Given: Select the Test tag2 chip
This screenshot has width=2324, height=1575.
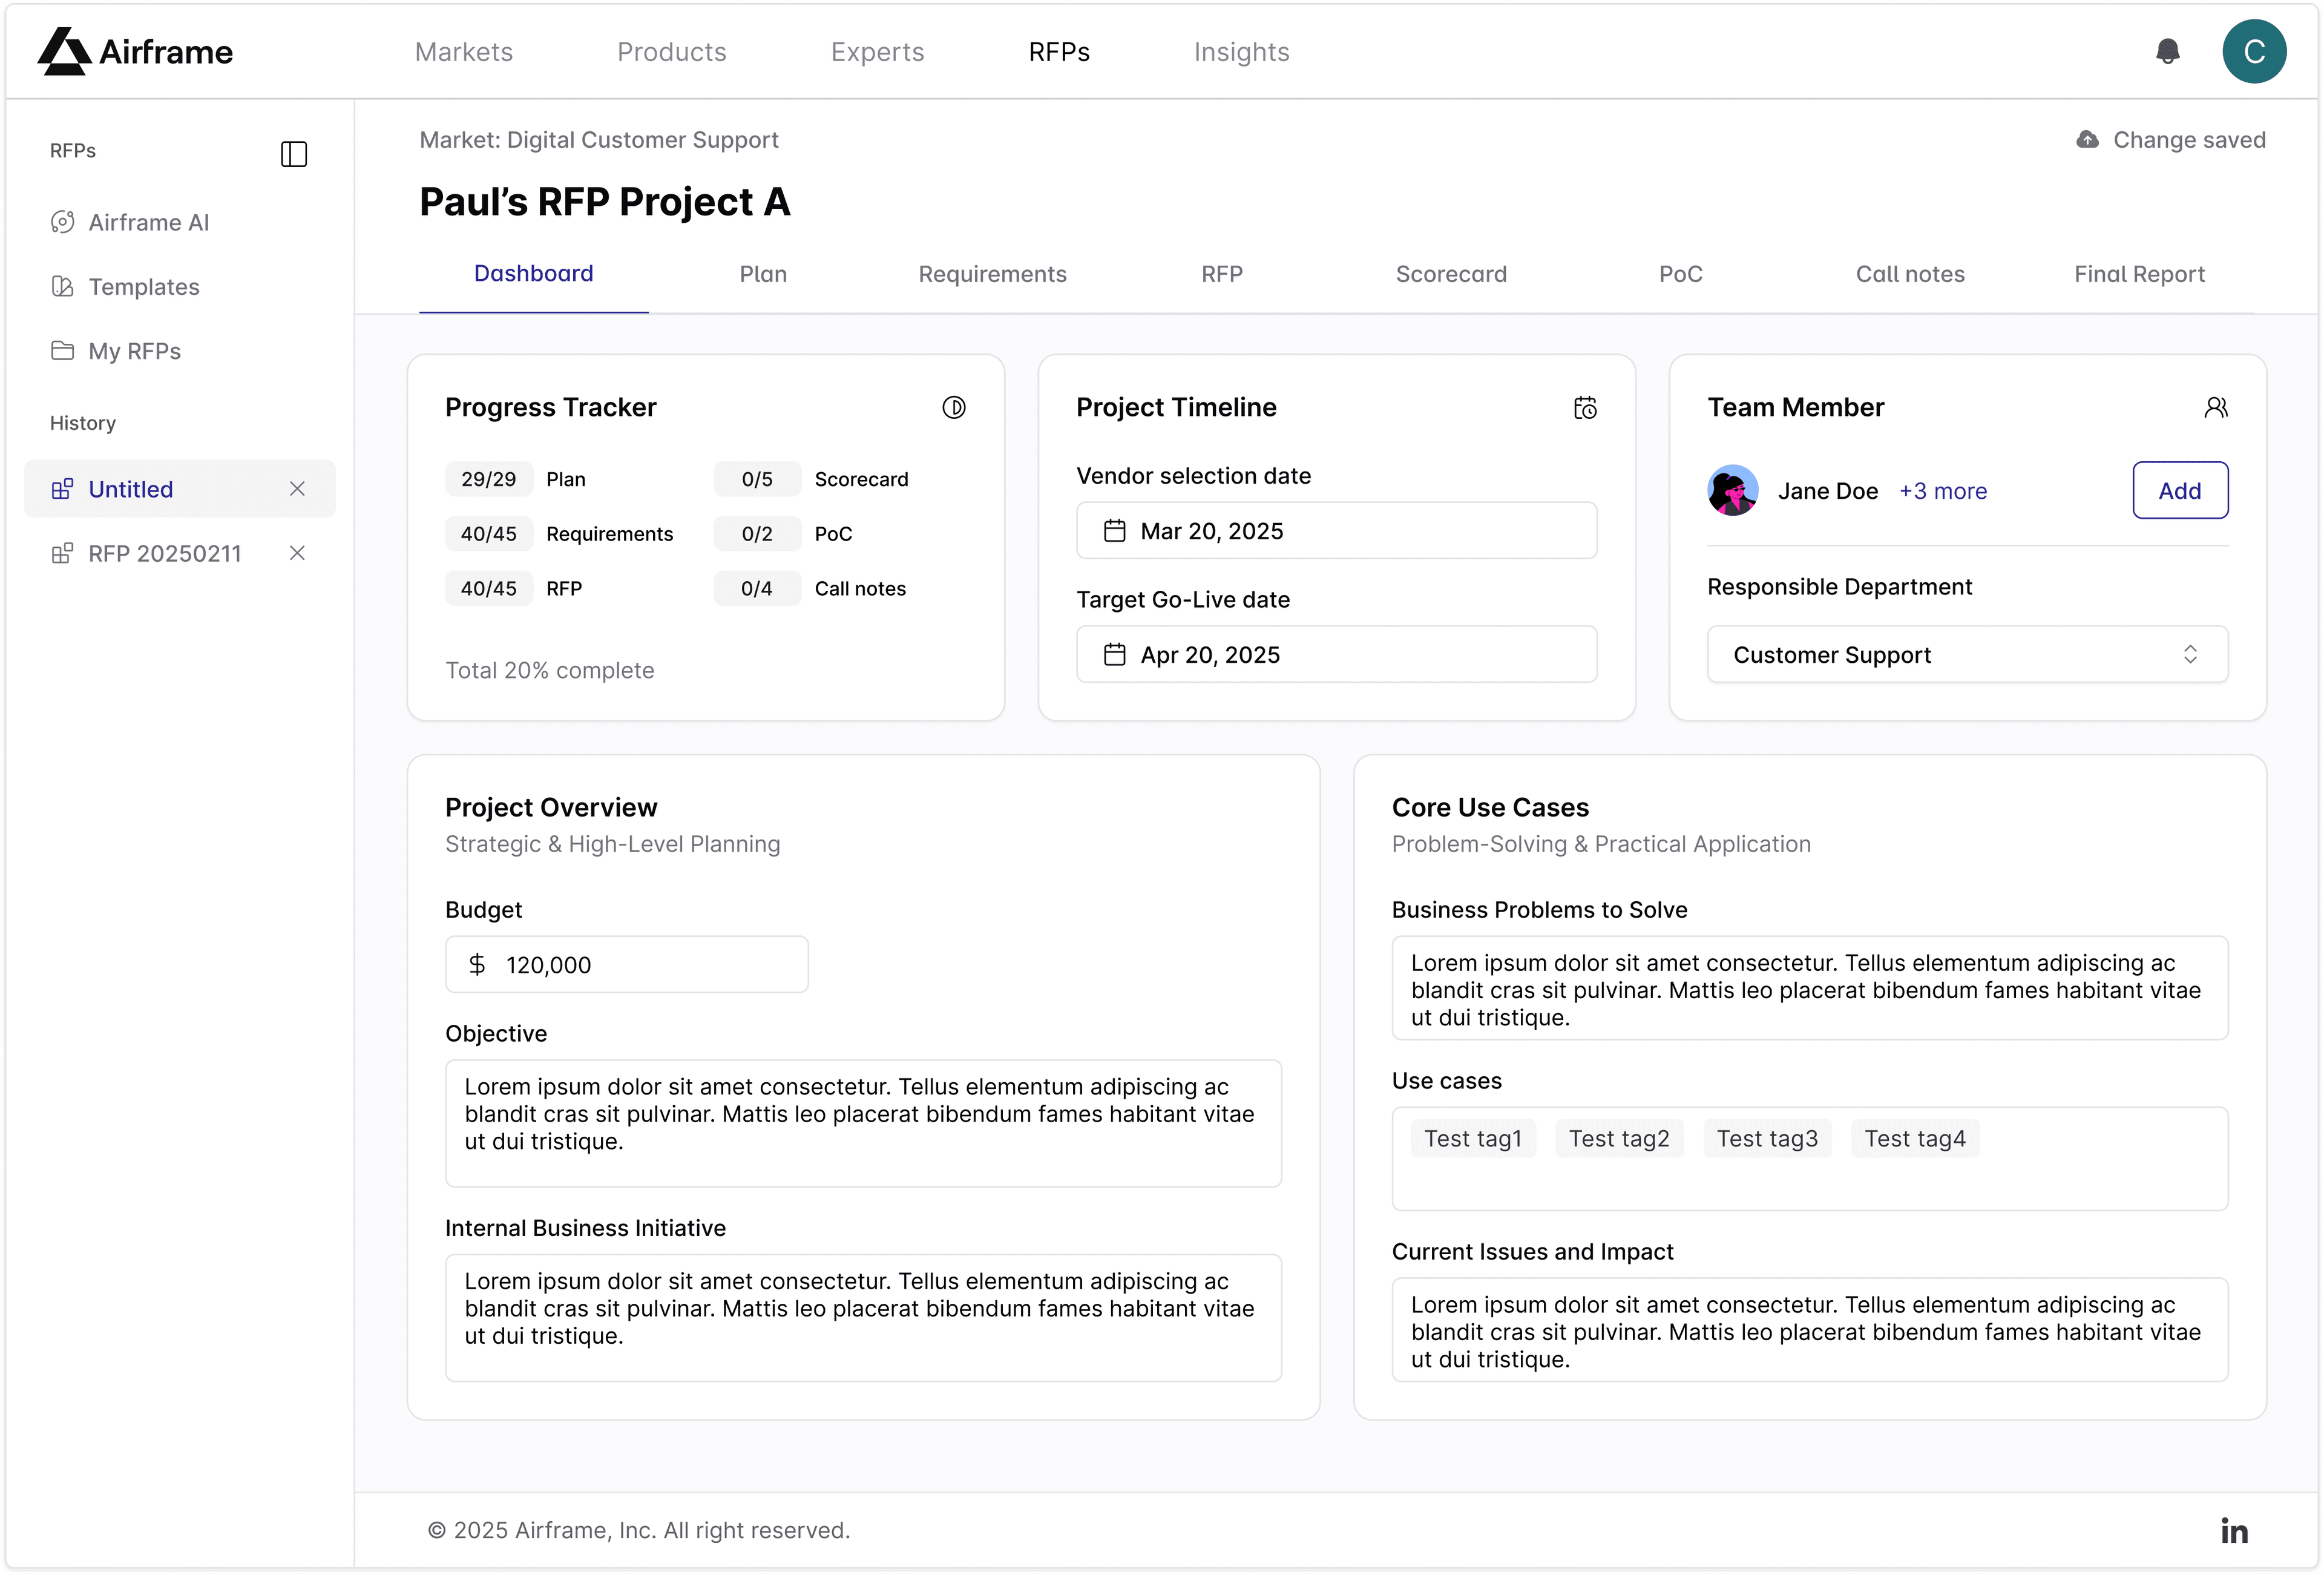Looking at the screenshot, I should coord(1619,1139).
